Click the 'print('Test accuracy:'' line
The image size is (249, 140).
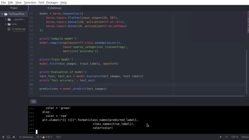pyautogui.click(x=67, y=80)
